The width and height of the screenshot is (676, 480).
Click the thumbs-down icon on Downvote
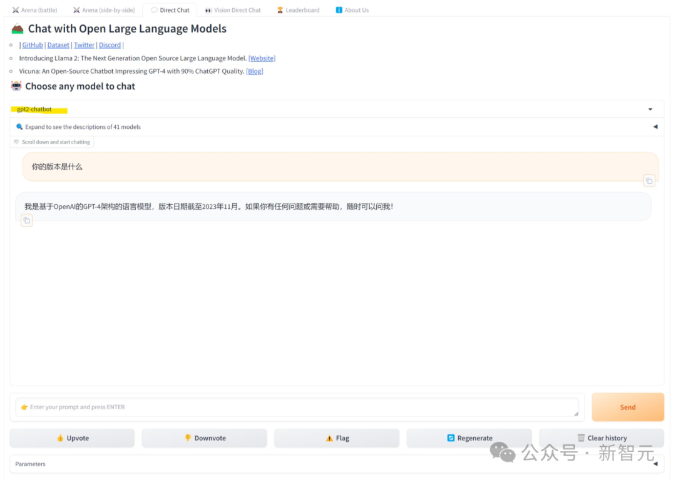point(188,438)
